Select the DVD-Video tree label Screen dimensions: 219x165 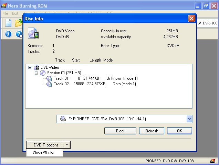50,67
